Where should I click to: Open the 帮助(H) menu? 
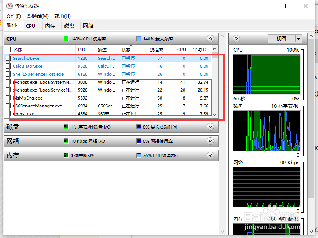62,16
